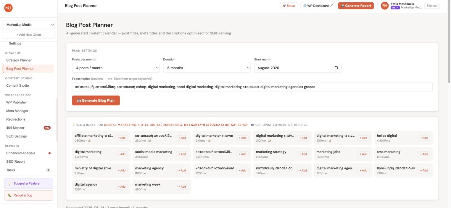451x208 pixels.
Task: Open Settings in sidebar
Action: click(x=15, y=43)
